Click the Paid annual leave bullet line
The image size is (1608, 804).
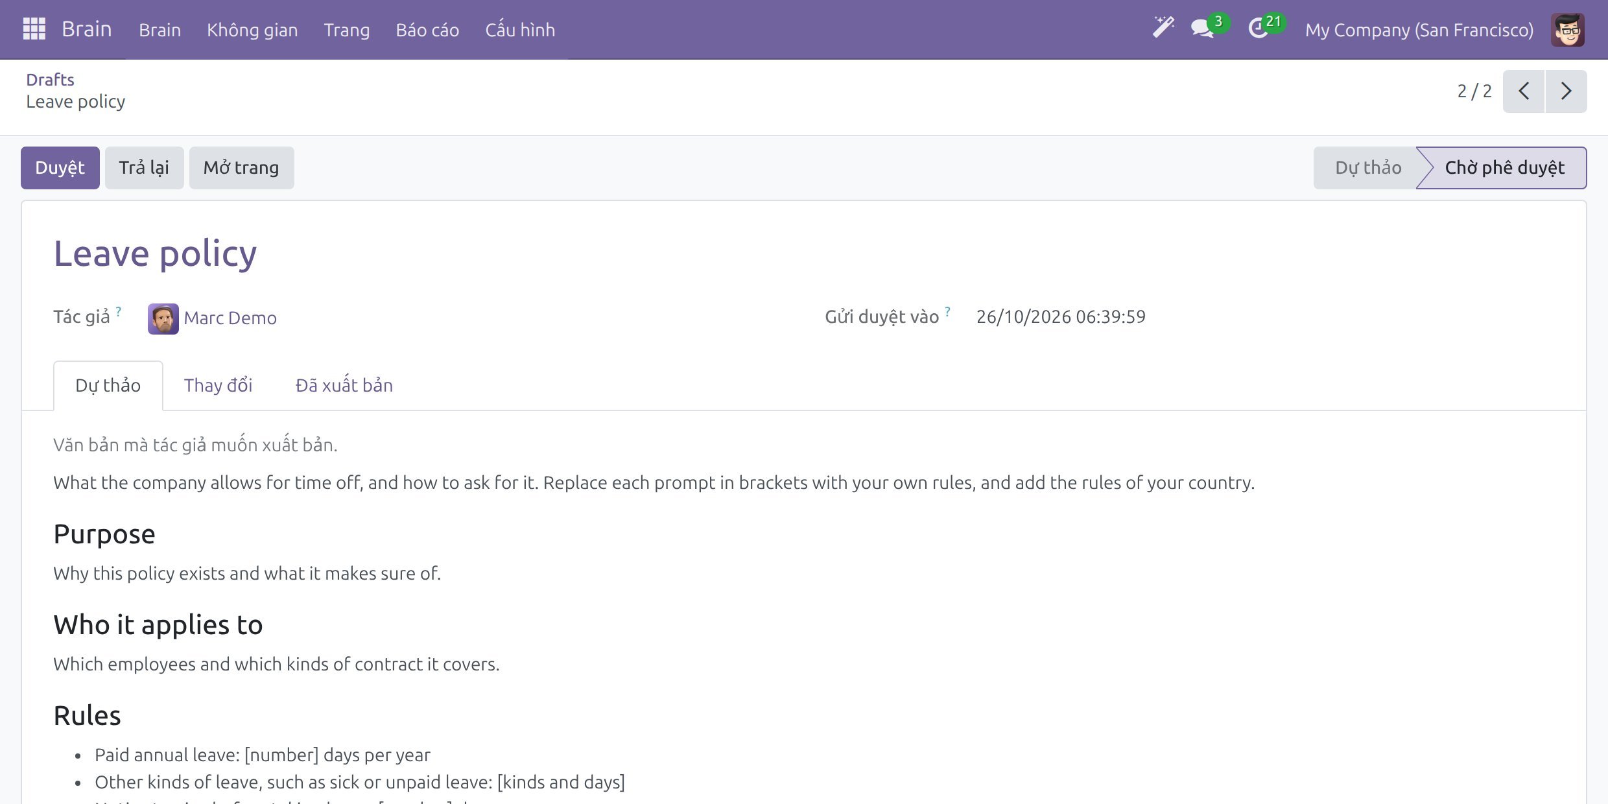263,755
